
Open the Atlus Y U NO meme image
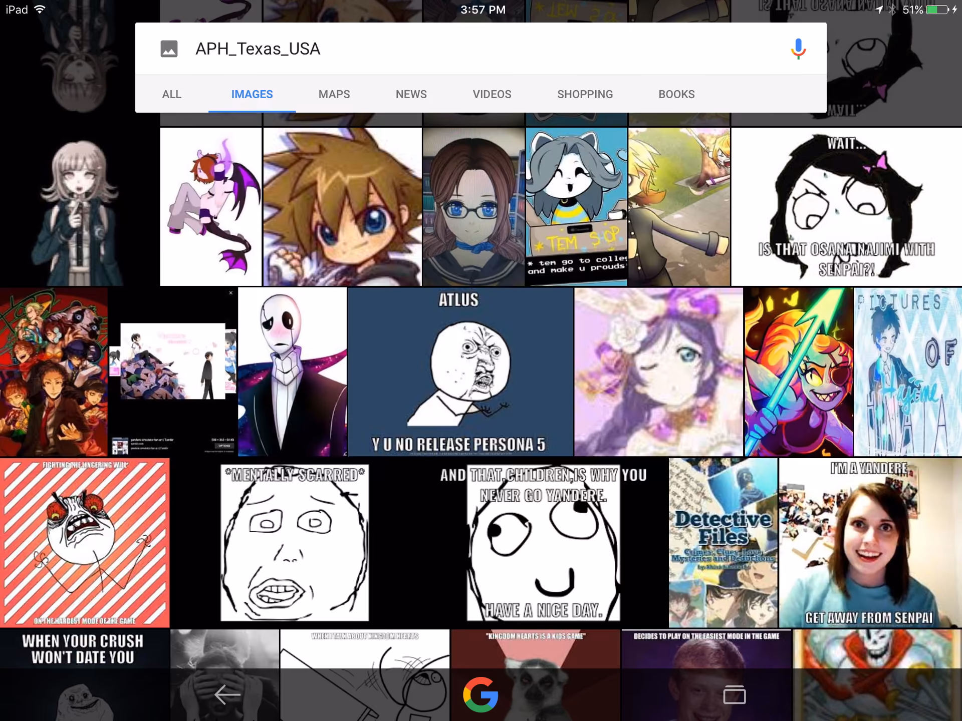tap(460, 372)
